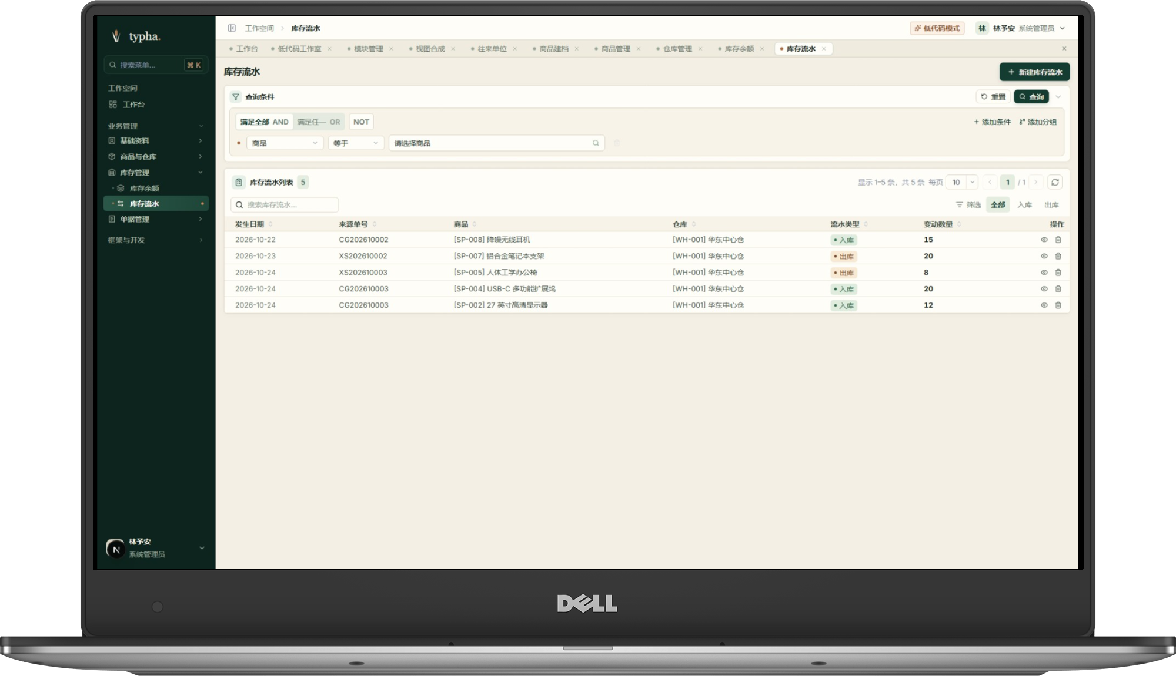Delete the XS202610003 flow record
The height and width of the screenshot is (676, 1176).
tap(1058, 273)
